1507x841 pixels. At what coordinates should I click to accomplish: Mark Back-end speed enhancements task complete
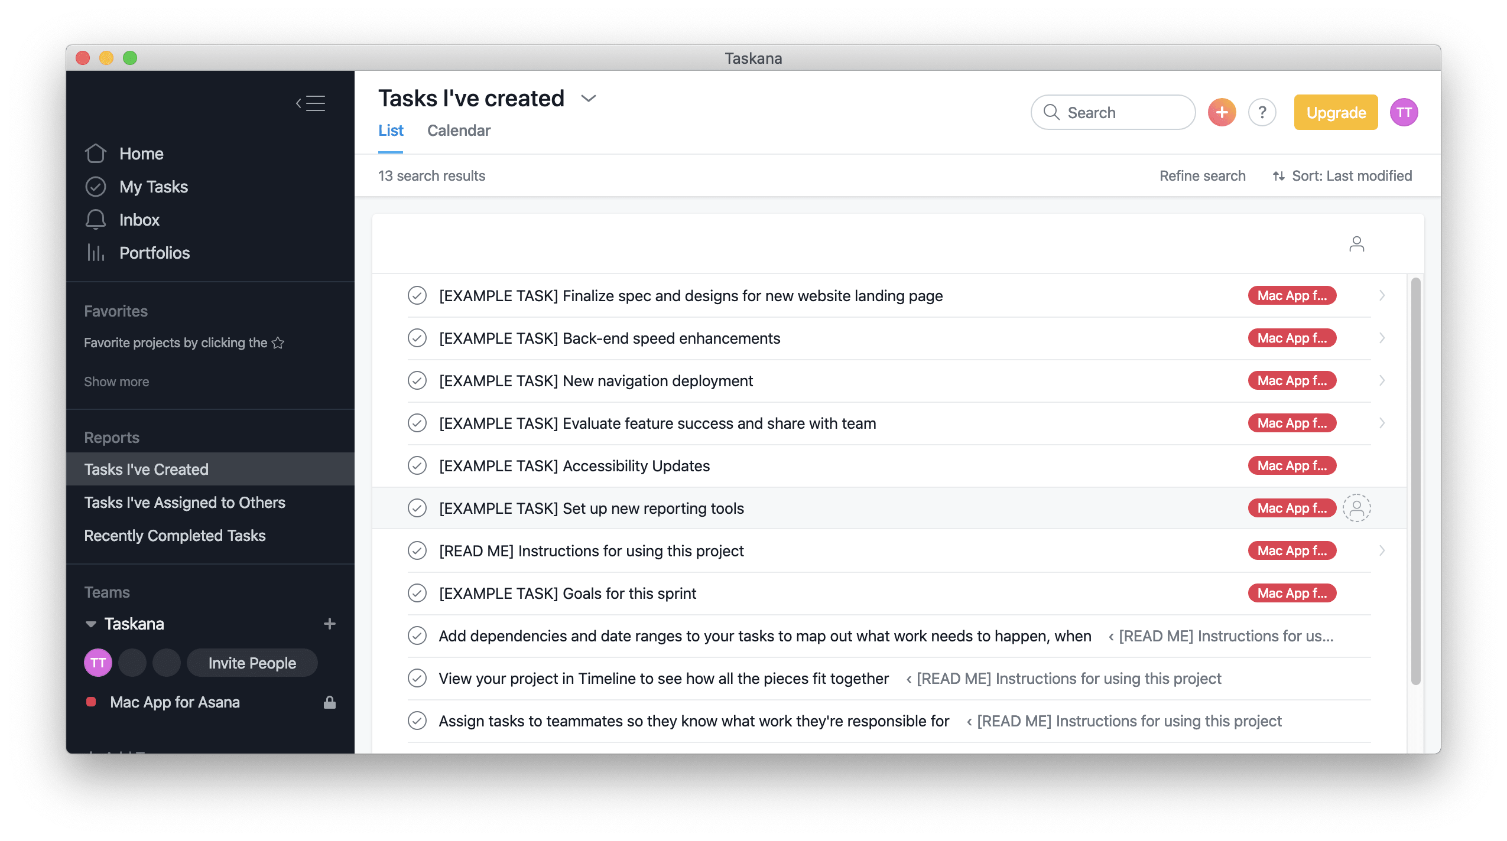pyautogui.click(x=417, y=338)
